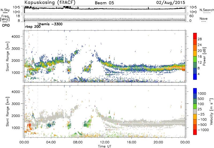Click the '16' power colorbar tick
Screen dimensions: 214x148
point(200,57)
